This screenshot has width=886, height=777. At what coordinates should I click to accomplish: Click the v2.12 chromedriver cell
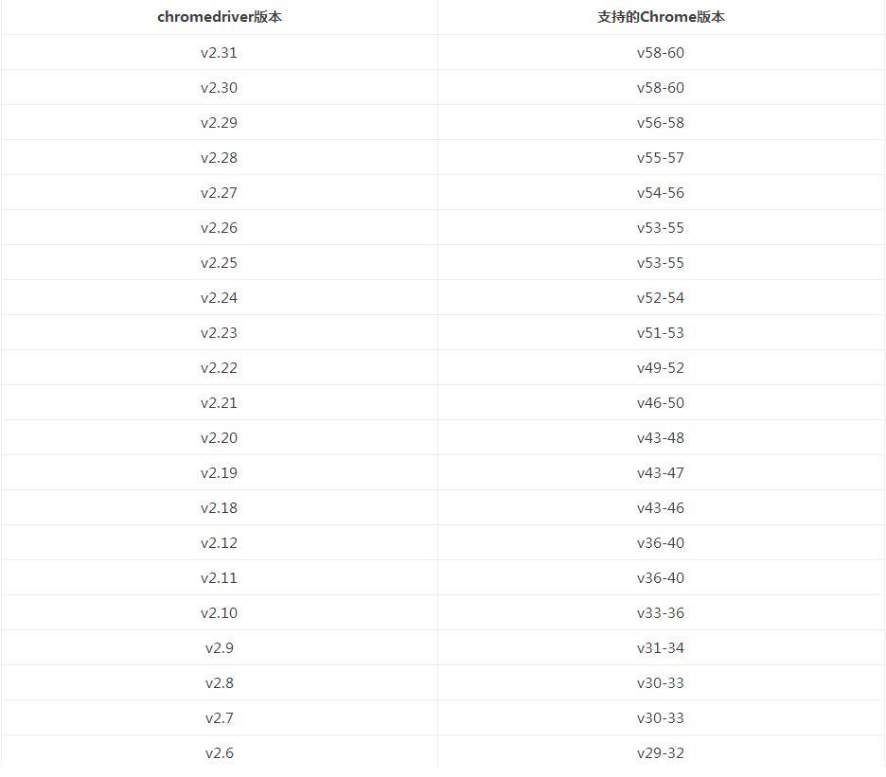(x=219, y=543)
